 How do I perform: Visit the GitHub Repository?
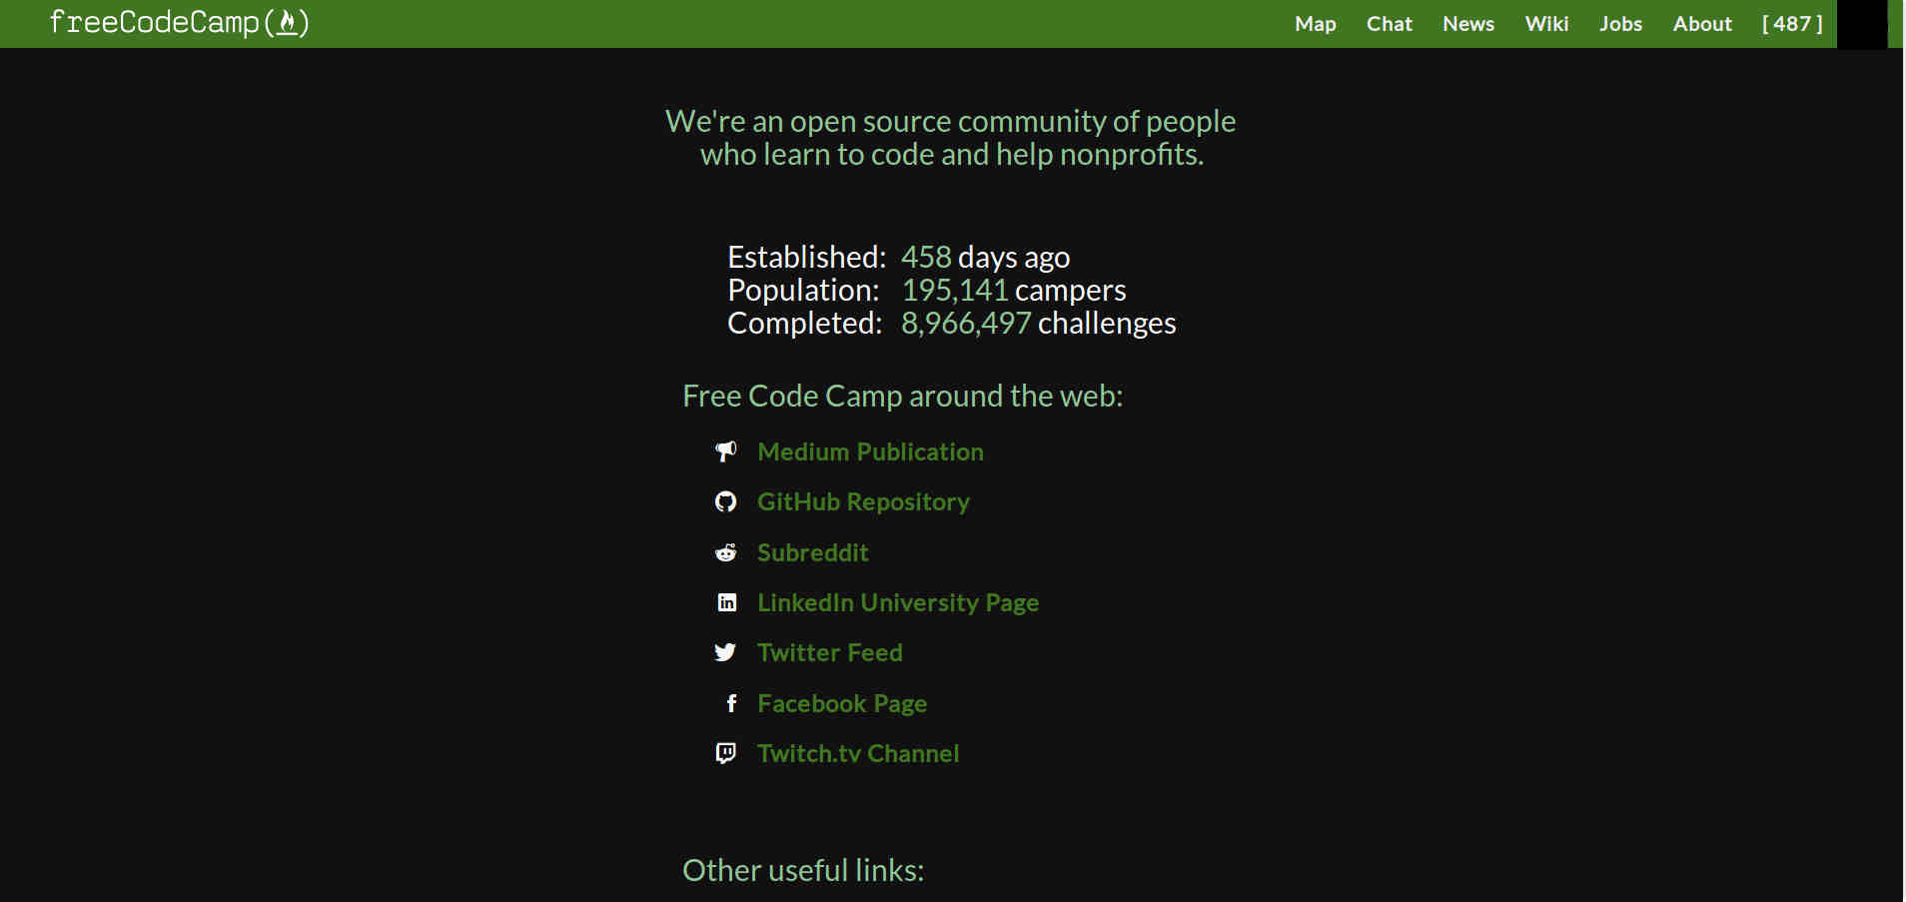pyautogui.click(x=863, y=501)
